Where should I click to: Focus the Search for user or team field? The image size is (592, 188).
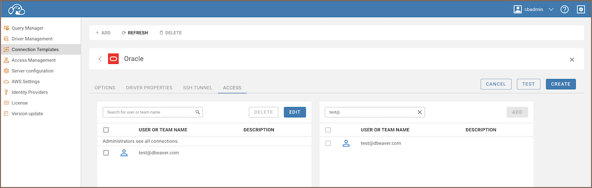[x=152, y=112]
